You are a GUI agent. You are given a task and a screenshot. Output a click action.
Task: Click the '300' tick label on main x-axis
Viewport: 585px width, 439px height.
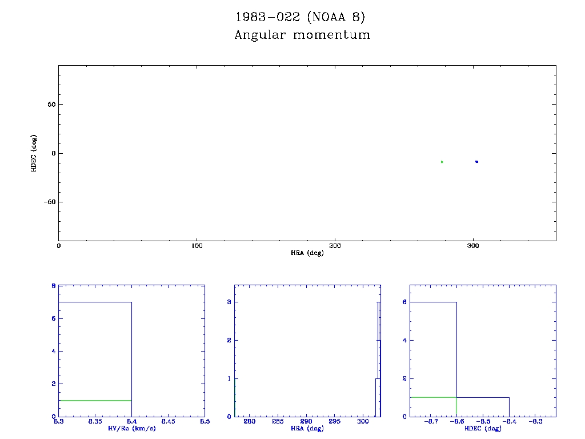click(473, 246)
